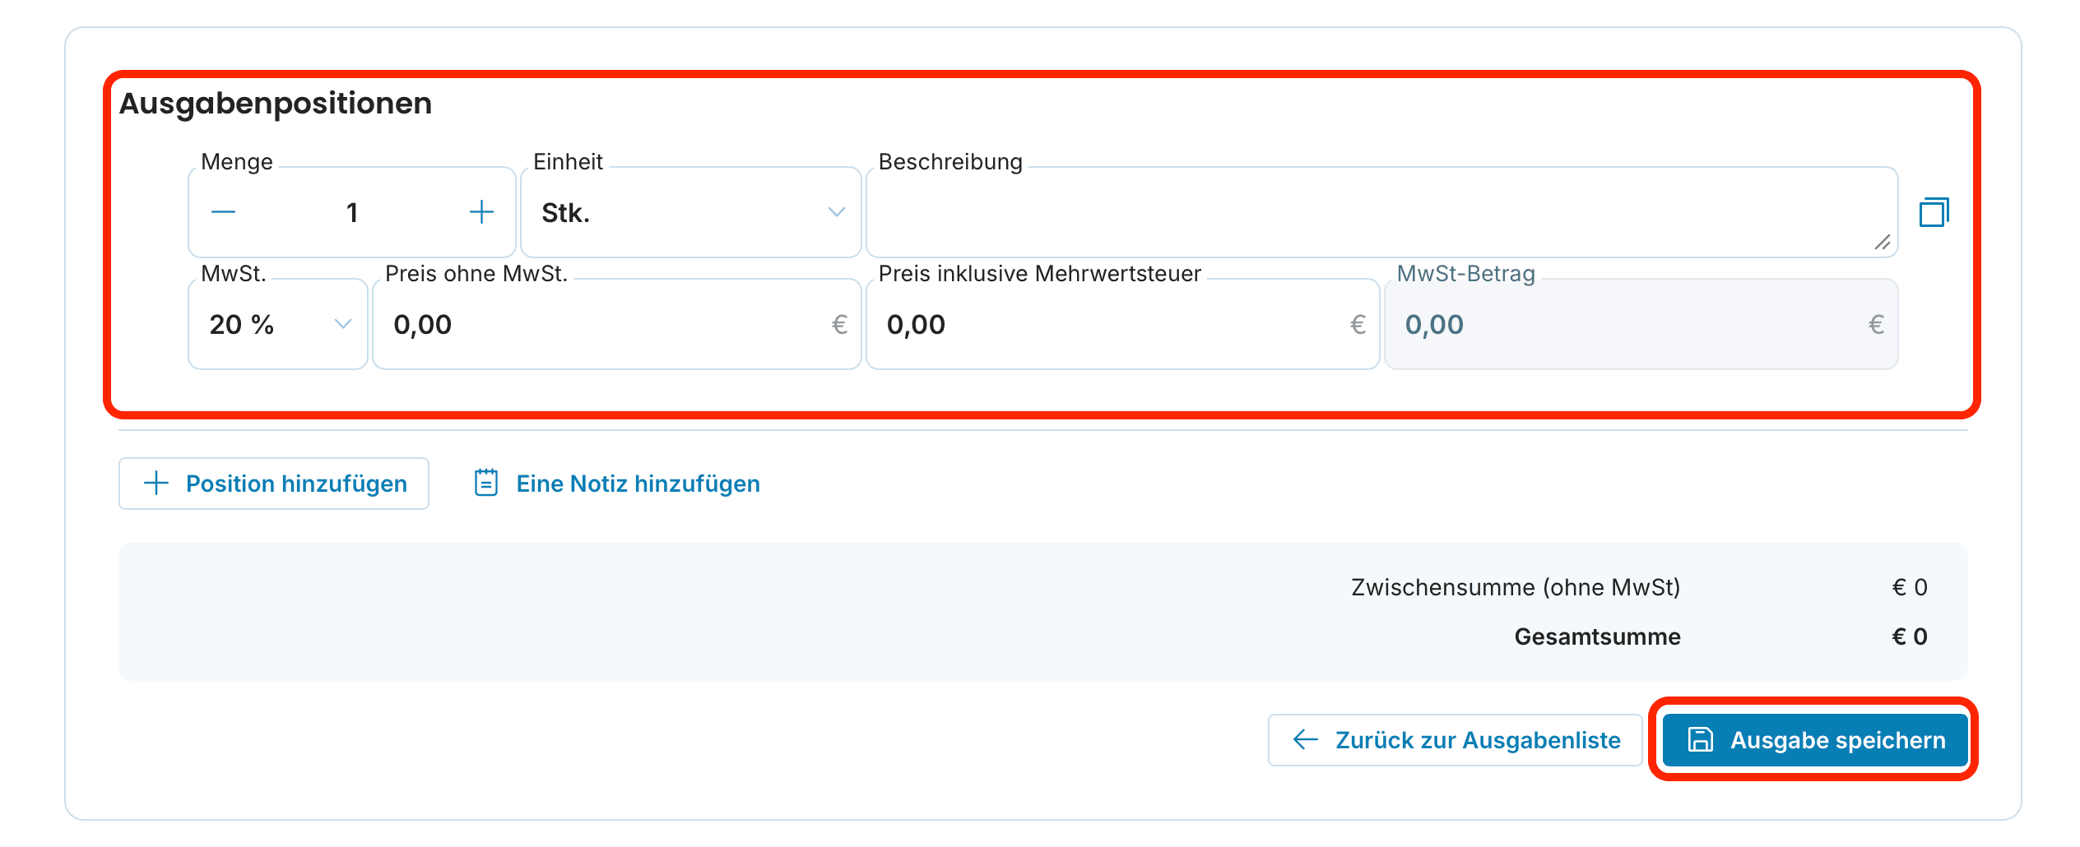Select the Preis ohne MwSt. field

[617, 324]
